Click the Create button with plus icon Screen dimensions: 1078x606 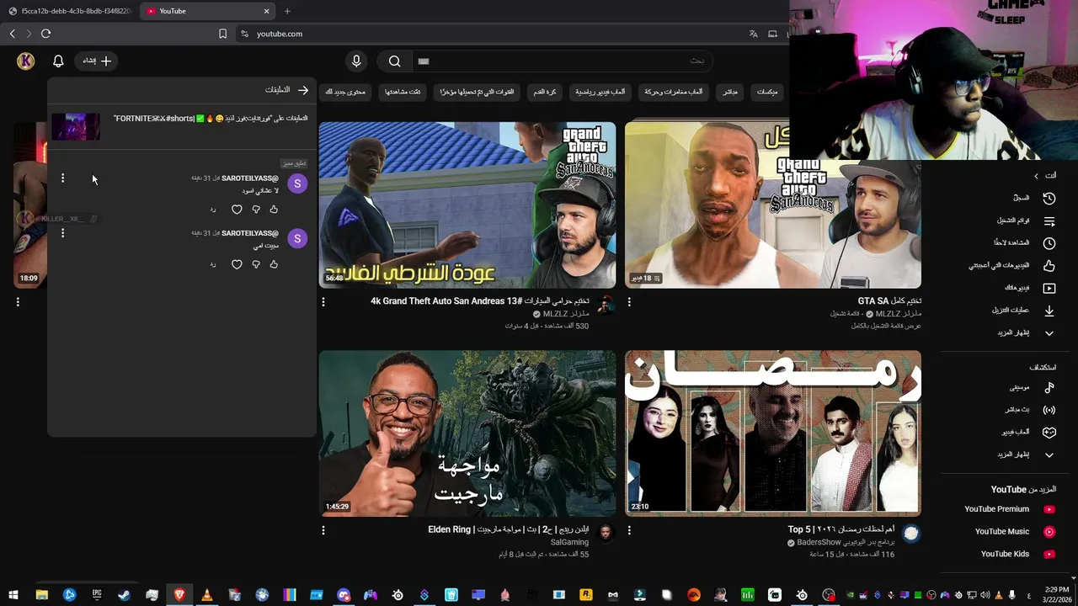click(96, 61)
